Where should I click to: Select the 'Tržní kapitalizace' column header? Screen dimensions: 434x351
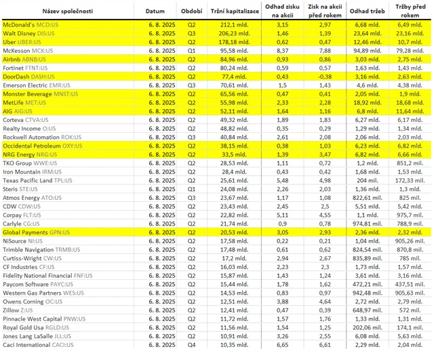(235, 12)
